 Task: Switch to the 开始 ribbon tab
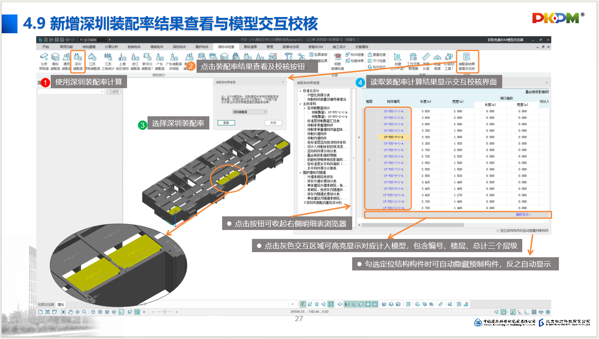[x=46, y=46]
